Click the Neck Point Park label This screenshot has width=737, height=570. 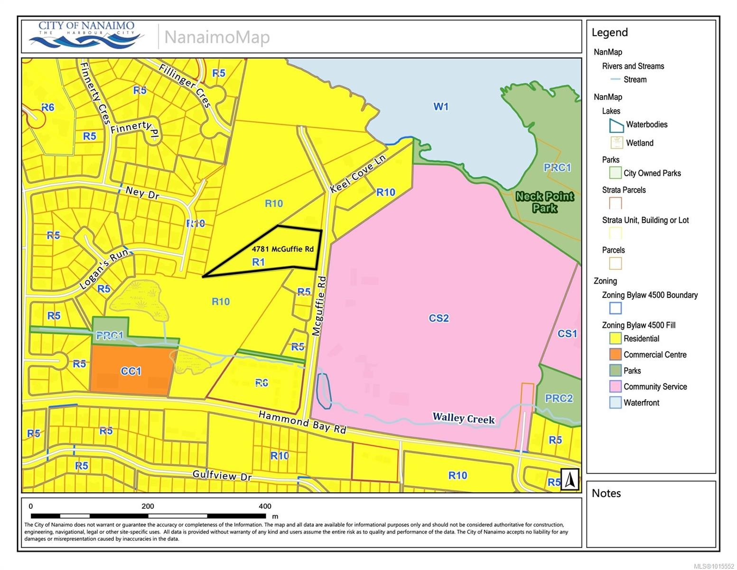544,202
